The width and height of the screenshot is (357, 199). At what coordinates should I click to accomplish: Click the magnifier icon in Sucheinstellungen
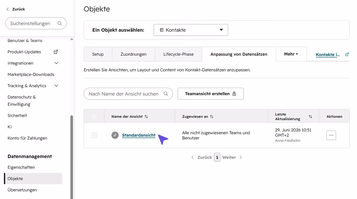pos(59,23)
